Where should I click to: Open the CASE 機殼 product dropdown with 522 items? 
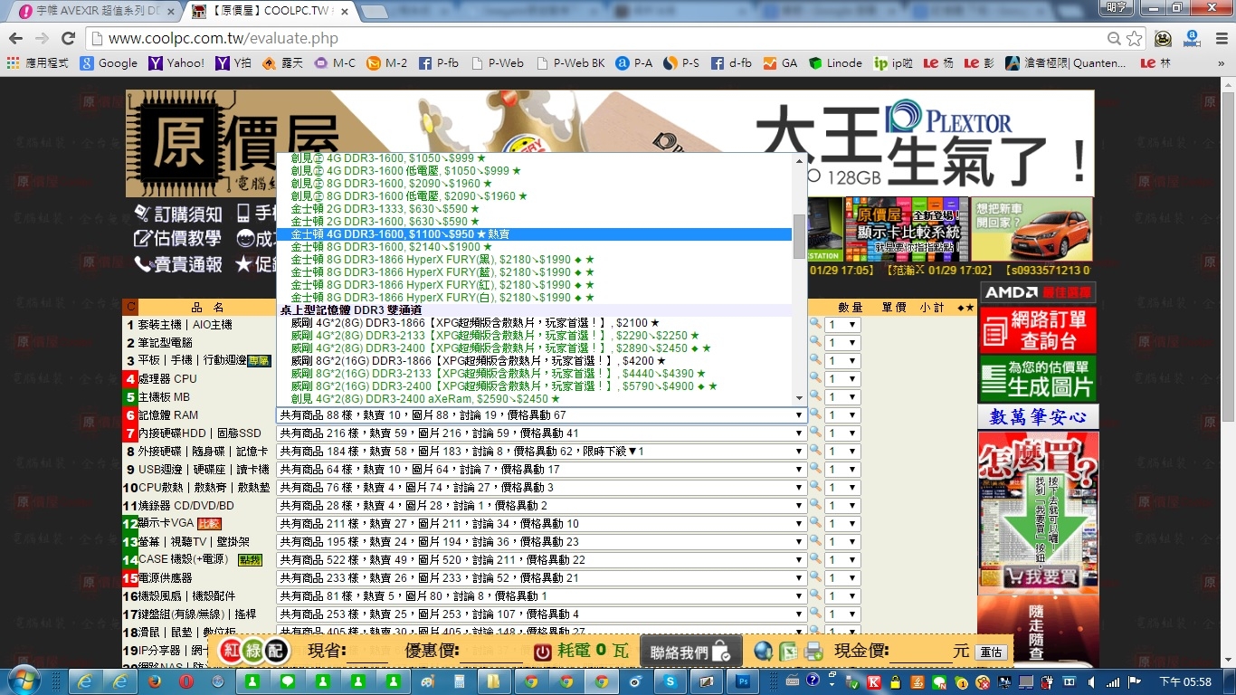(541, 560)
